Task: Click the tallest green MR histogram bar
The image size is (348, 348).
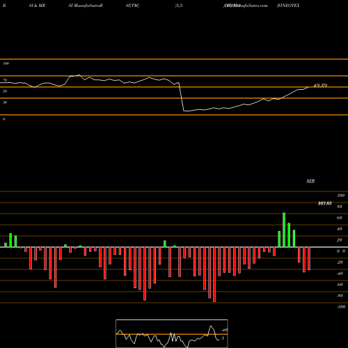Action: tap(284, 230)
